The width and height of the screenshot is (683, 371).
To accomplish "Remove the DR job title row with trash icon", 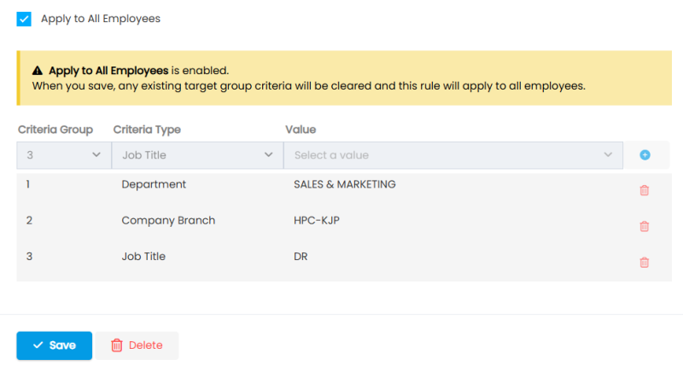I will pyautogui.click(x=644, y=263).
